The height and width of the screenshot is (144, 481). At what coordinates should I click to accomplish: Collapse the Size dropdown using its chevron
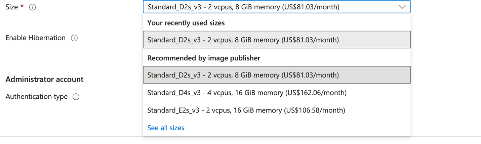coord(402,7)
